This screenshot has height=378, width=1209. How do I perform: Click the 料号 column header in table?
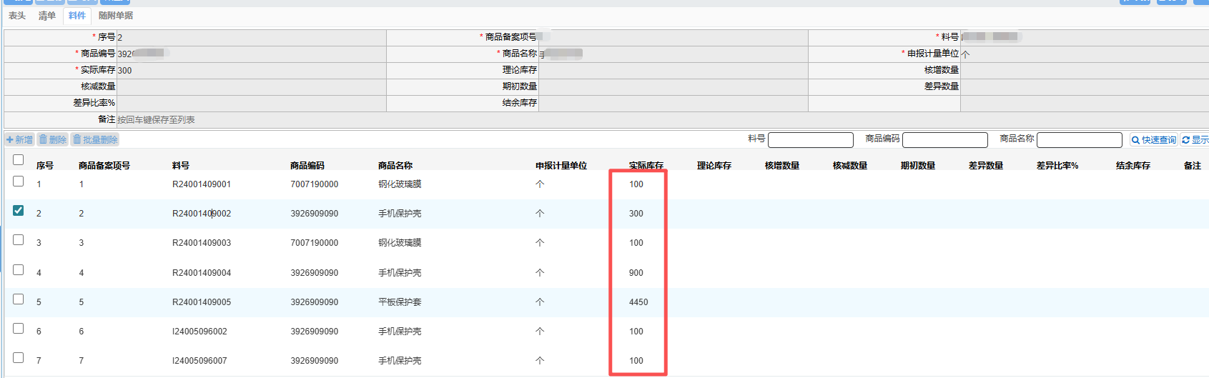click(181, 166)
